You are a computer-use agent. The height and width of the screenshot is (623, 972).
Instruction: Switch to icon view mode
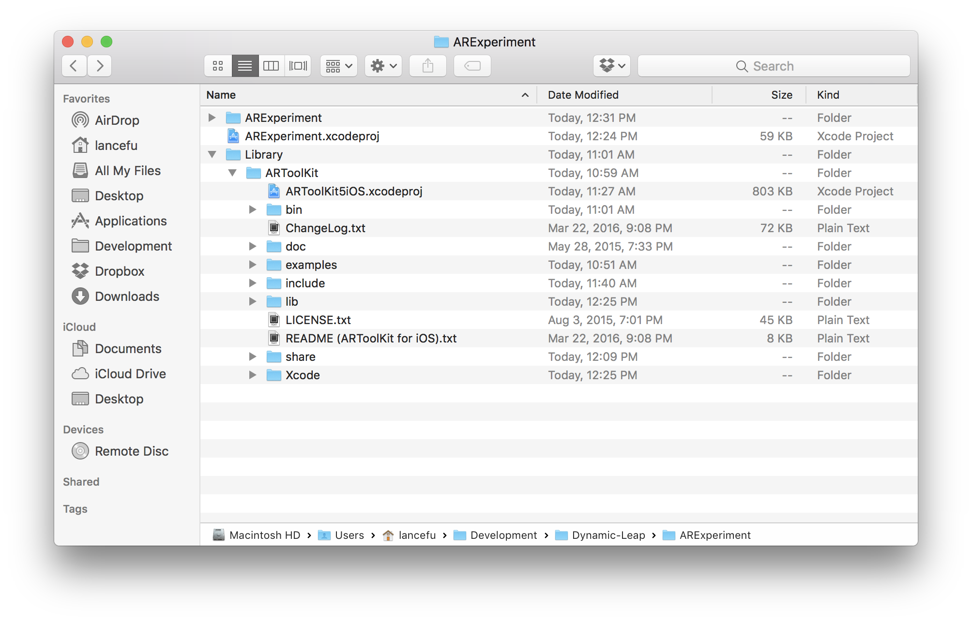click(218, 66)
